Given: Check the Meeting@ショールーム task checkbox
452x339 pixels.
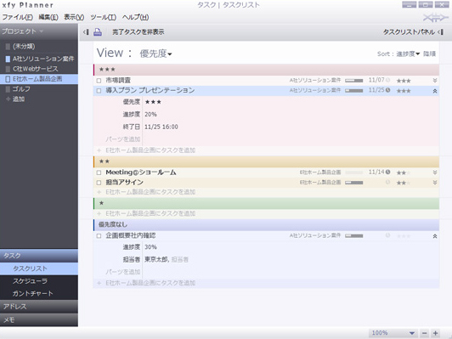Looking at the screenshot, I should pyautogui.click(x=99, y=172).
